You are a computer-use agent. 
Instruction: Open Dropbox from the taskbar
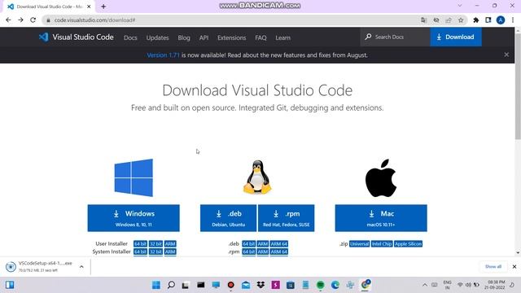260,285
